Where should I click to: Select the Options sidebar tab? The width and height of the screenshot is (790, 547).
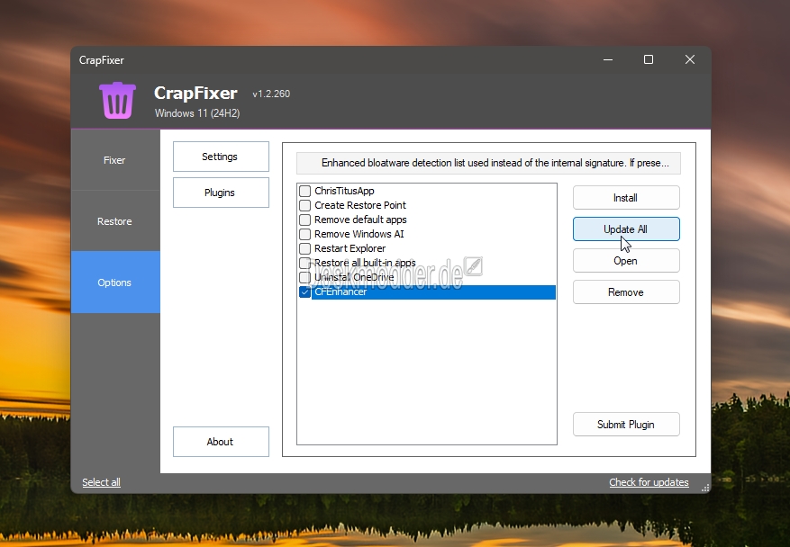point(115,282)
